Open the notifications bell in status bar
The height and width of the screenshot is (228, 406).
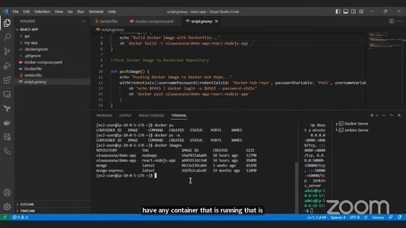pos(400,217)
